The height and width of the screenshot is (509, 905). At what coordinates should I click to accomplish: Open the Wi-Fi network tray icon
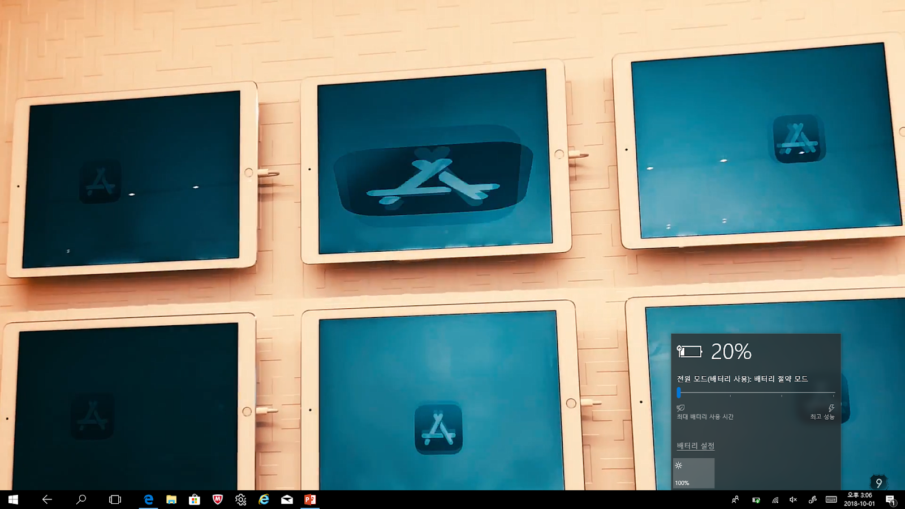click(x=775, y=500)
